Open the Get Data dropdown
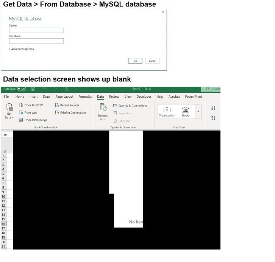Screen dimensions: 275x262 point(9,111)
